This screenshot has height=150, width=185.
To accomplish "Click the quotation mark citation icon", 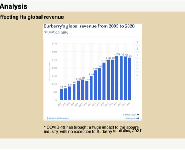I will tap(137, 69).
